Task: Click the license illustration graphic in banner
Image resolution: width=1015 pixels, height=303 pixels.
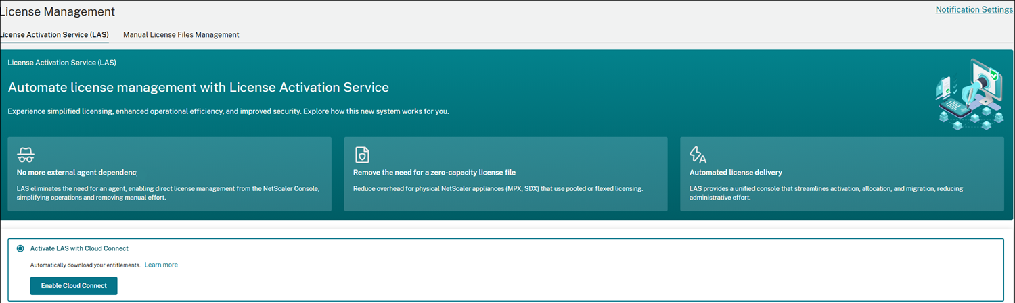Action: (x=970, y=93)
